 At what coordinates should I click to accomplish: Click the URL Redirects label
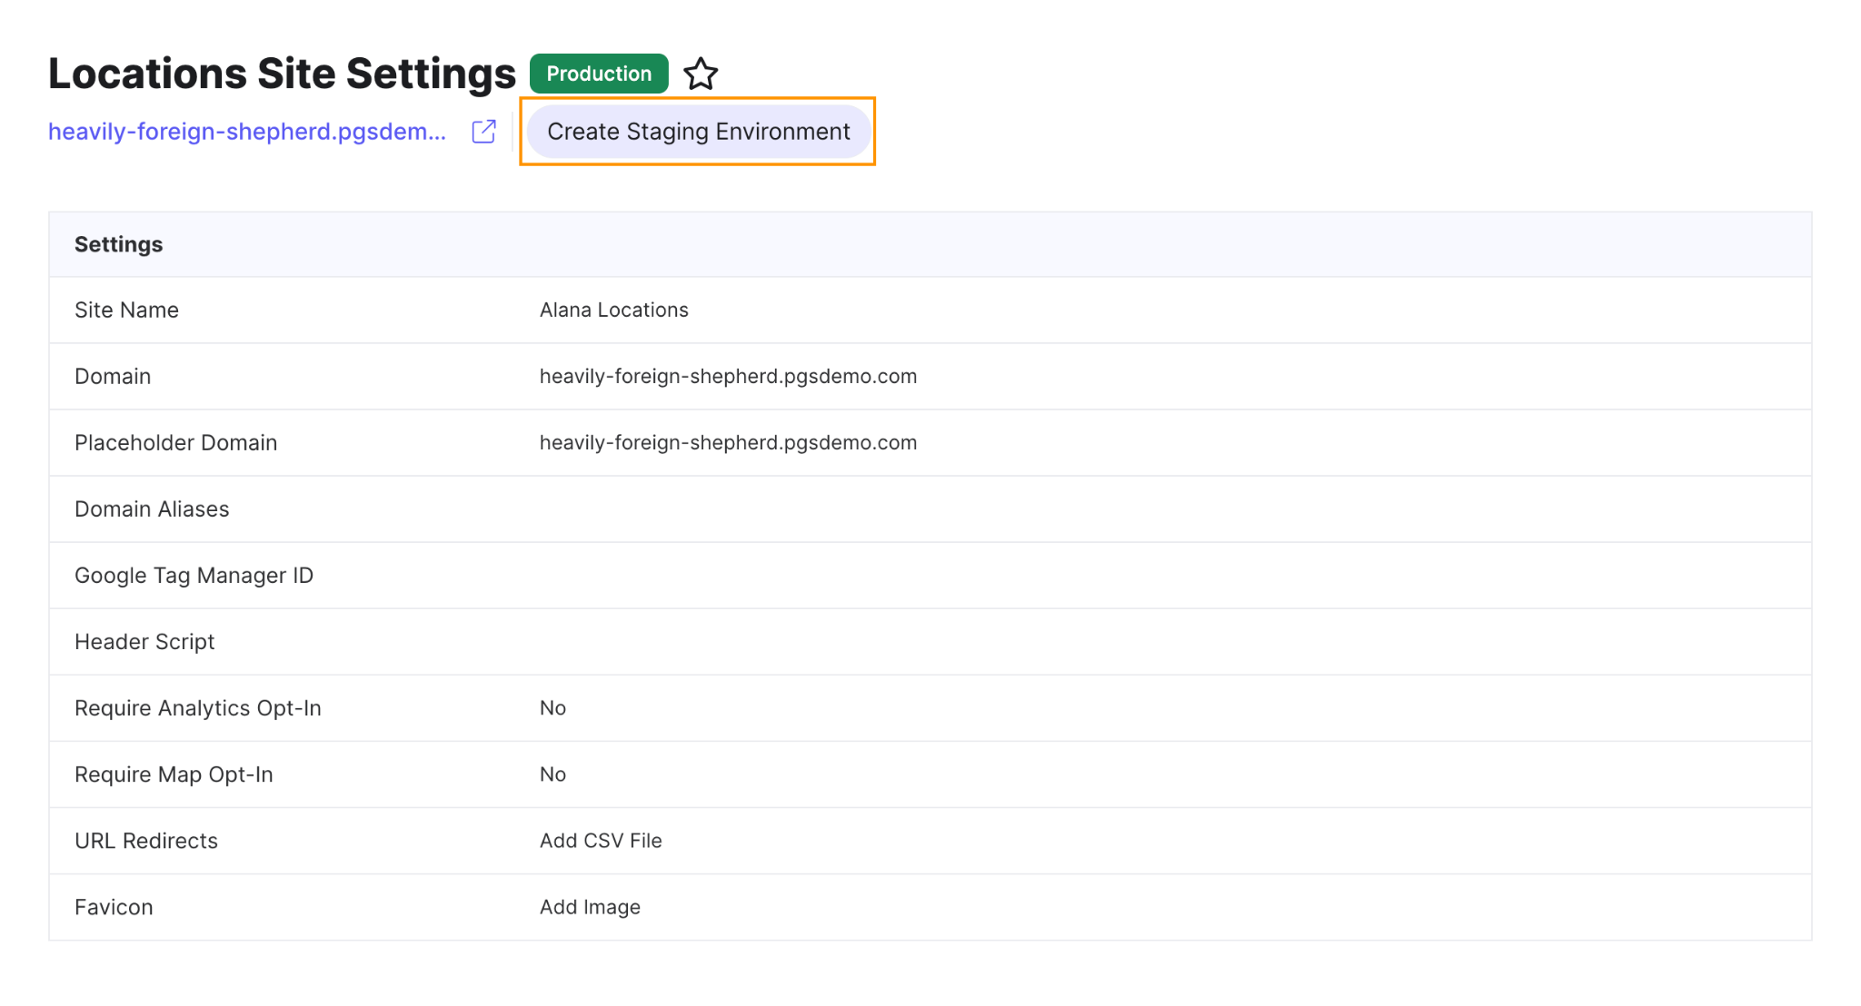pos(146,841)
